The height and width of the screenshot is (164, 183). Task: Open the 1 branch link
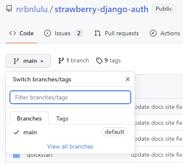point(73,61)
